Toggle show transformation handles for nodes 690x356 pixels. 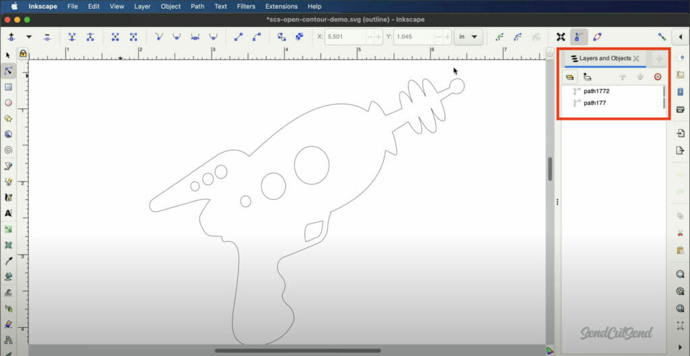point(560,36)
